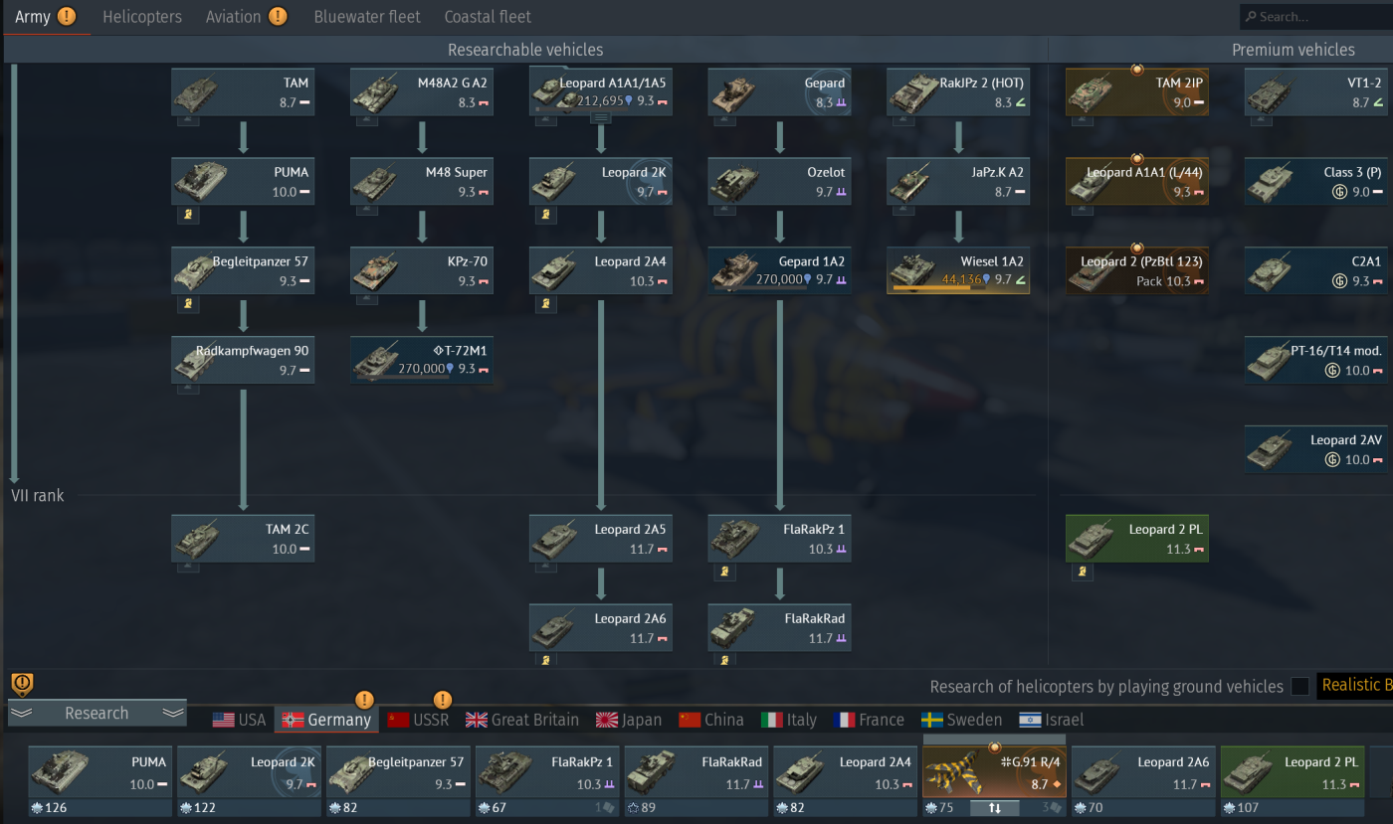This screenshot has height=824, width=1393.
Task: Click the premium medal atop Leopard A1A1 (L/44)
Action: coord(1137,158)
